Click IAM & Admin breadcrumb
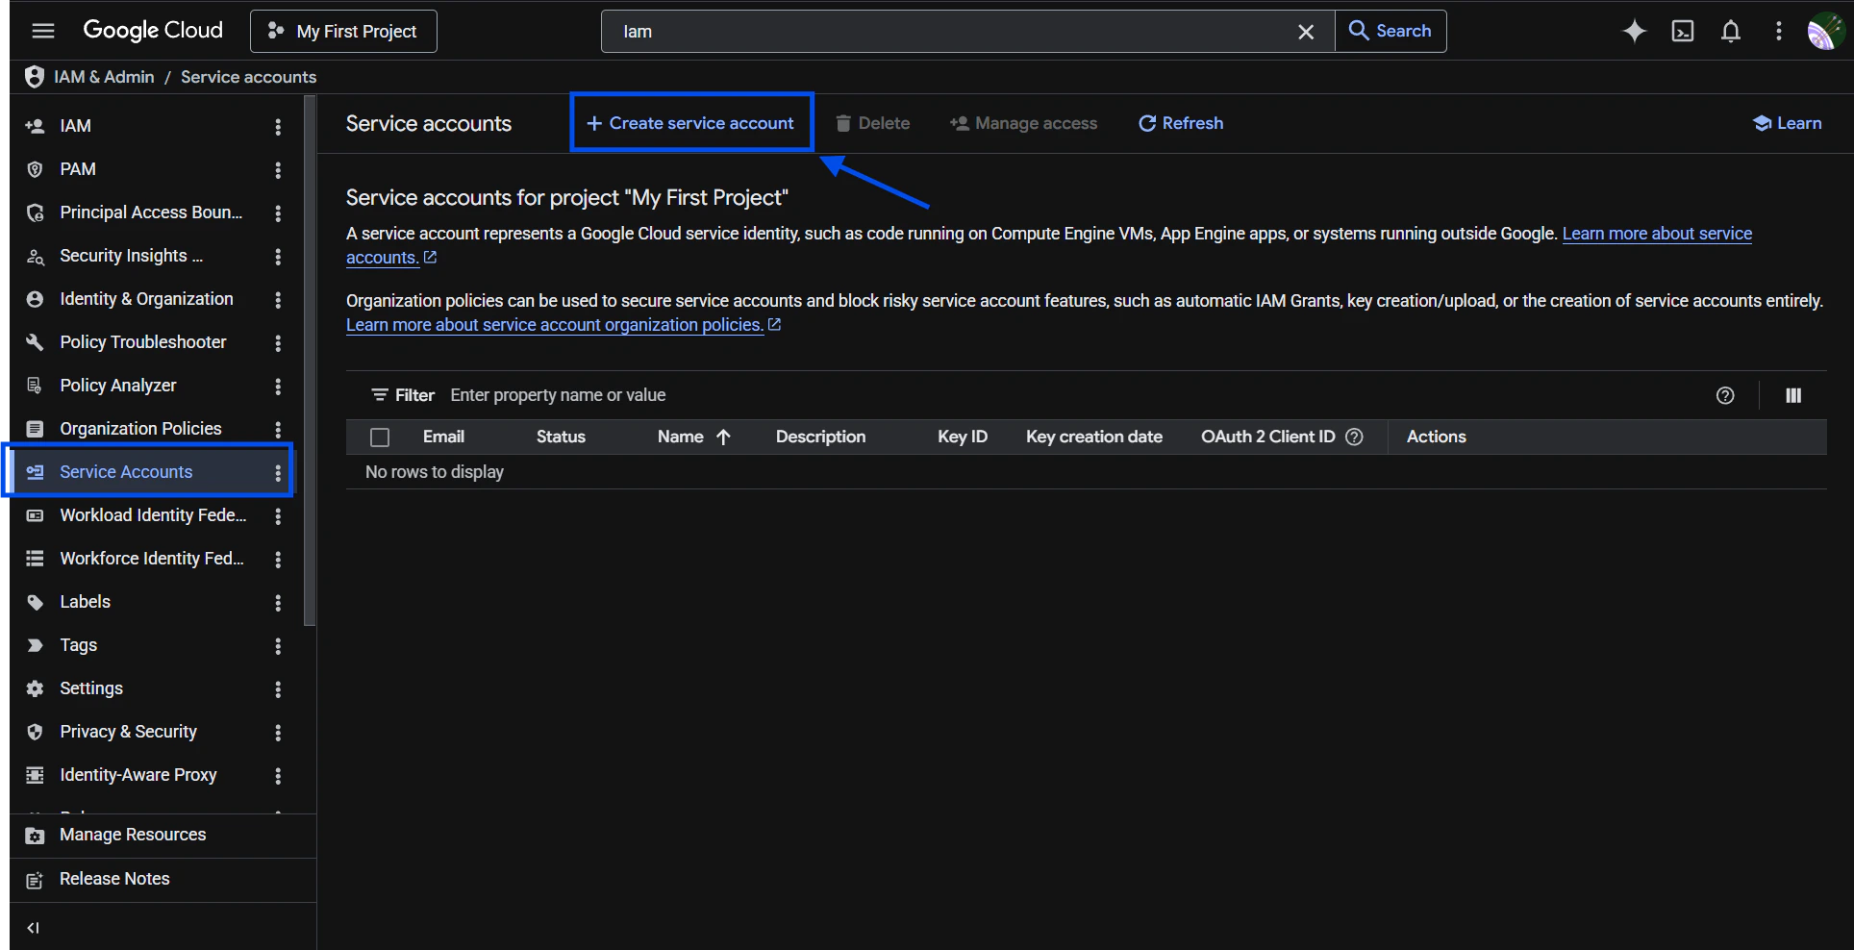This screenshot has width=1854, height=950. pyautogui.click(x=104, y=77)
